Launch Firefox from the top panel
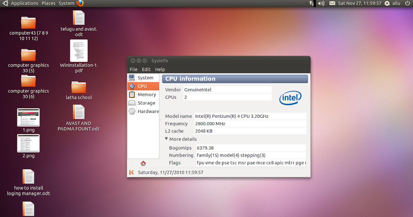This screenshot has width=413, height=217. 79,3
